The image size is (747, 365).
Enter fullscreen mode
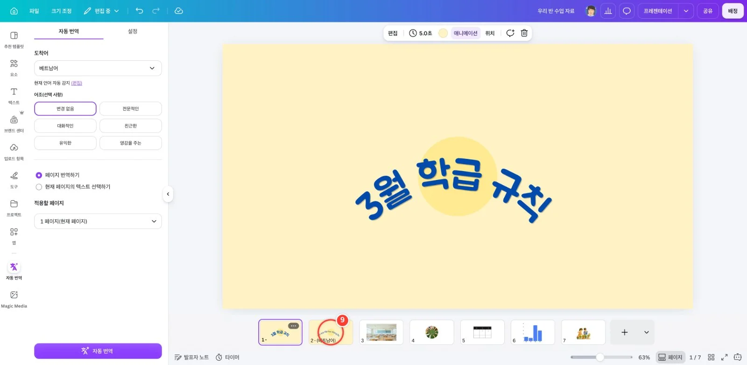point(724,357)
